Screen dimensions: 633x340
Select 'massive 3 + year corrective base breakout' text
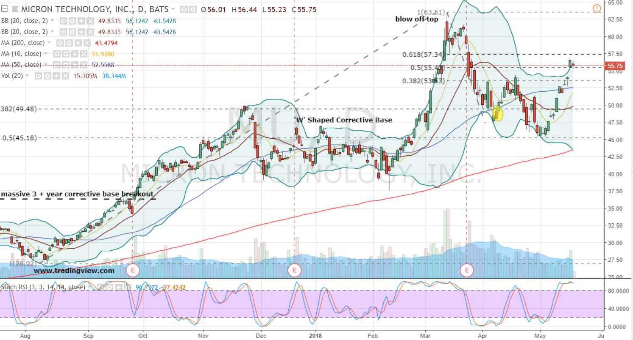click(x=77, y=194)
